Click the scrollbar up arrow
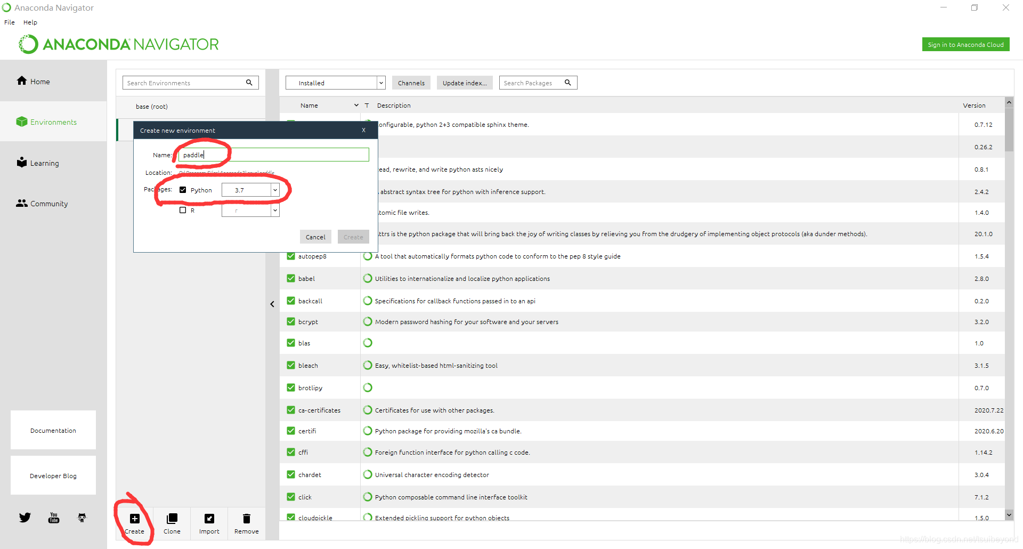This screenshot has width=1023, height=549. tap(1009, 102)
